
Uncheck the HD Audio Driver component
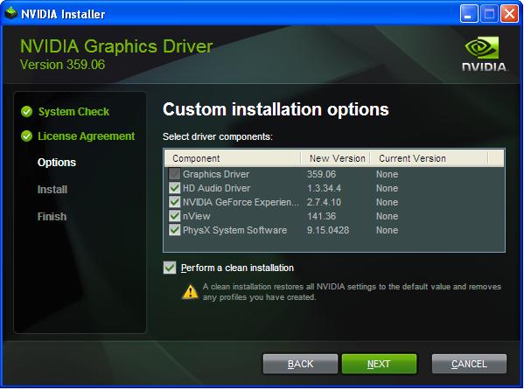174,188
